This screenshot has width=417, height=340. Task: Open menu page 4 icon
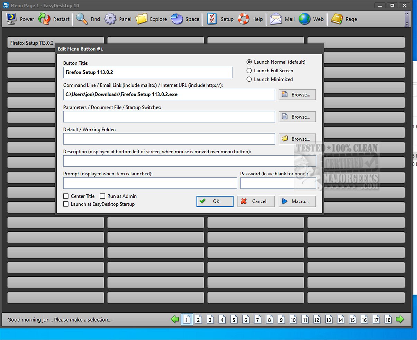(222, 319)
